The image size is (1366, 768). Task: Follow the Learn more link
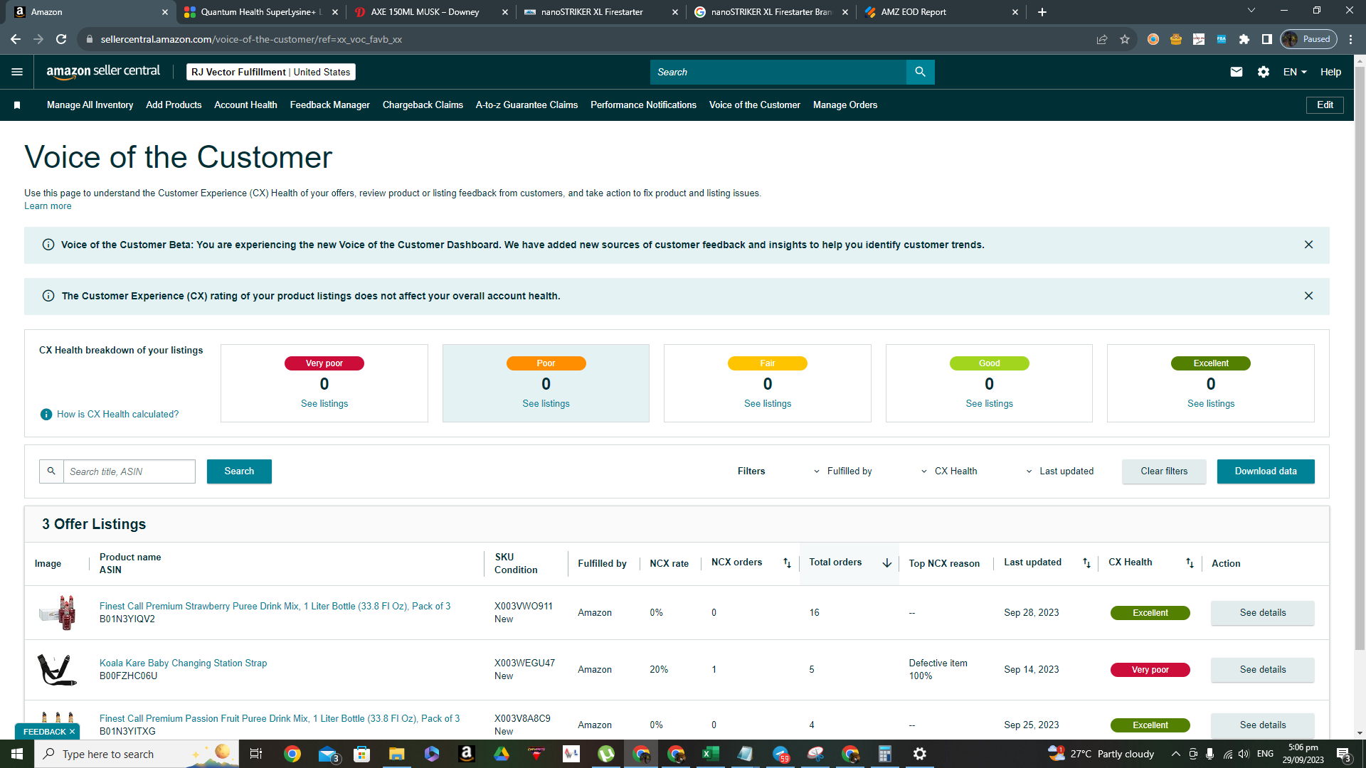[48, 206]
